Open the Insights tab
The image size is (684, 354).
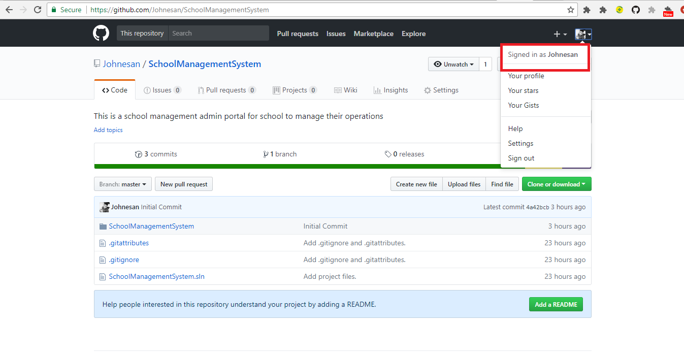click(x=391, y=90)
